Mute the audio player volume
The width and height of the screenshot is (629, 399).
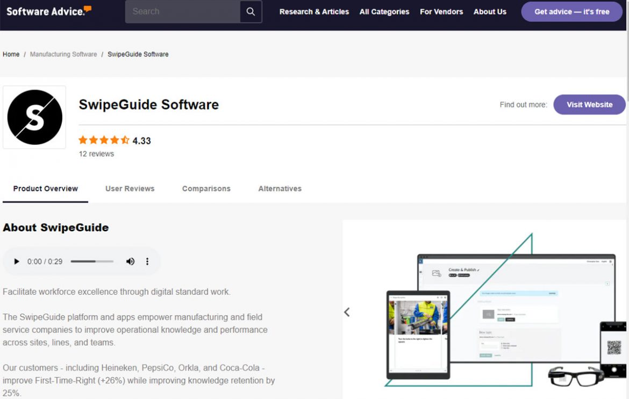tap(130, 261)
